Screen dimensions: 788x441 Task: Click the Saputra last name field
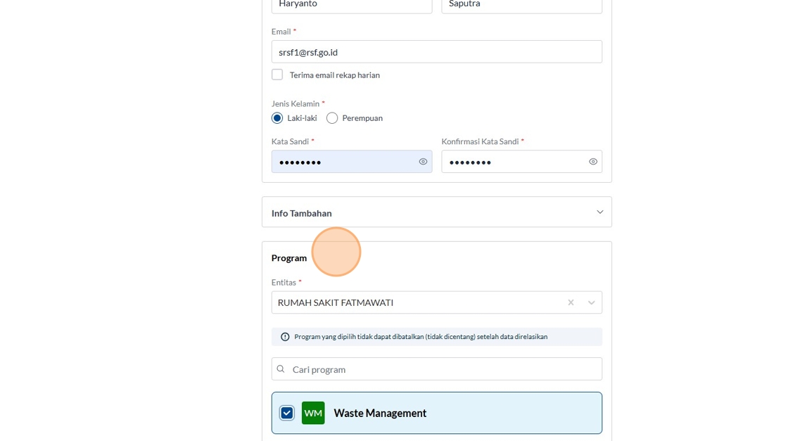(x=521, y=5)
